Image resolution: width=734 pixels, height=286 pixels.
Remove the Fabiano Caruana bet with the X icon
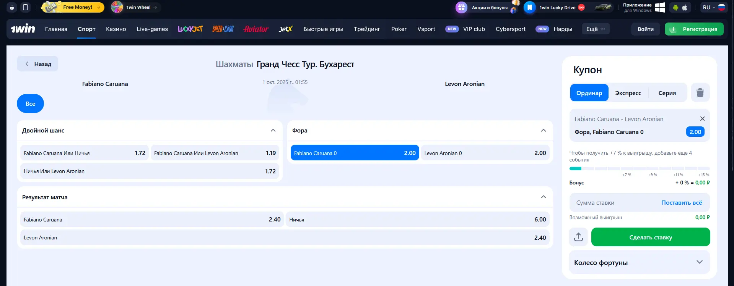[702, 119]
